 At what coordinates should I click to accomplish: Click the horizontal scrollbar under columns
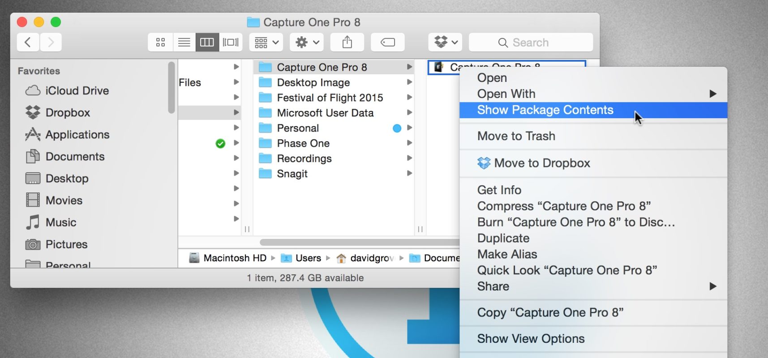pos(358,242)
